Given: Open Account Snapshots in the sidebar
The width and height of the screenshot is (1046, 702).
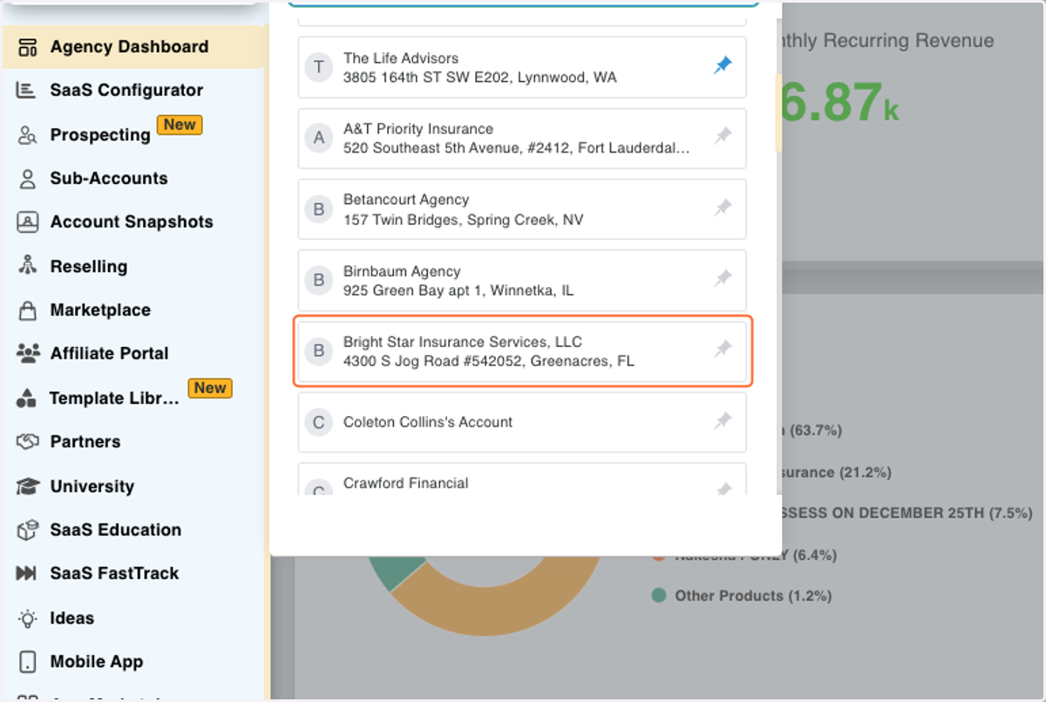Looking at the screenshot, I should tap(132, 222).
